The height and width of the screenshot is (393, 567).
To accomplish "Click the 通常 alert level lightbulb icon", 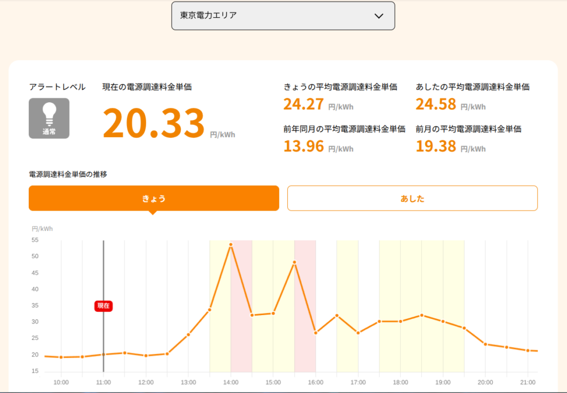I will pyautogui.click(x=49, y=118).
